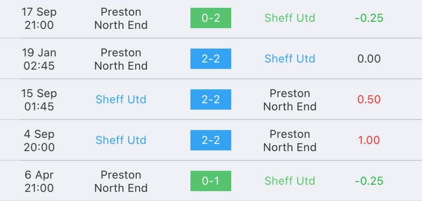Select Preston North End in 19 Jan match
Image resolution: width=422 pixels, height=201 pixels.
click(x=121, y=59)
